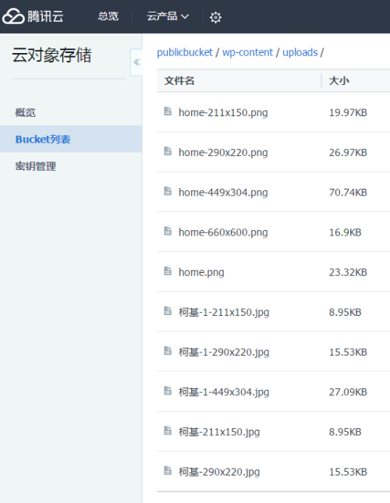Click size value 26.97KB

(348, 152)
